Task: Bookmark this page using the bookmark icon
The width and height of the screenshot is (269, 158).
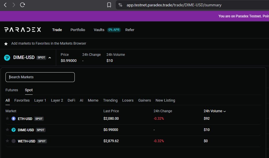Action: click(x=109, y=5)
